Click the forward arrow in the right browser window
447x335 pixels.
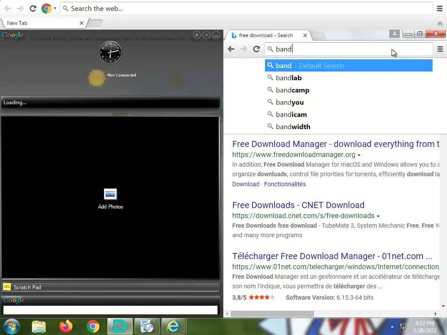pos(244,49)
